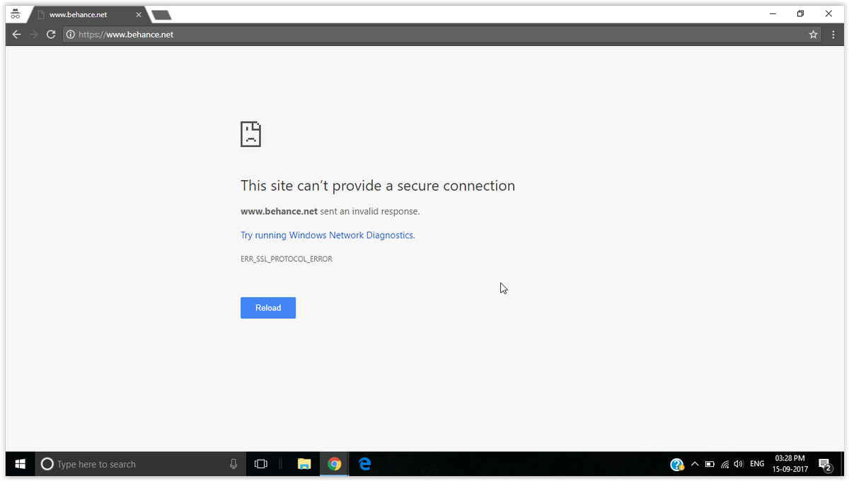Image resolution: width=849 pixels, height=481 pixels.
Task: Launch Microsoft Edge from taskbar
Action: point(365,464)
